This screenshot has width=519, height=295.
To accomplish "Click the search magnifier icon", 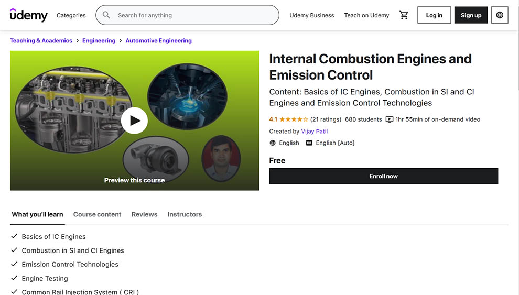I will [x=106, y=15].
